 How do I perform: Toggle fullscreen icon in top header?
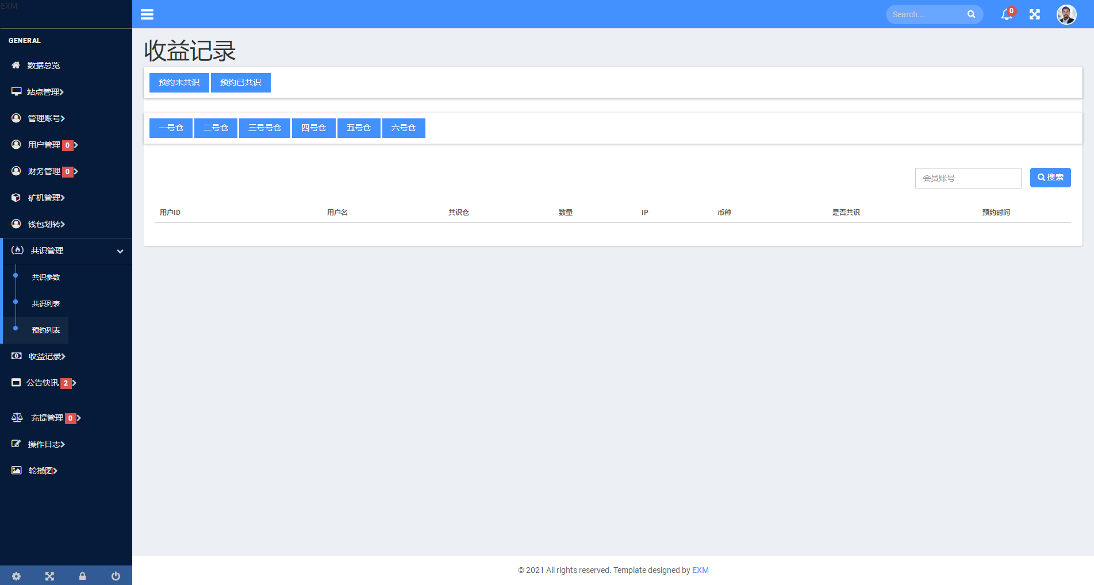point(1035,14)
